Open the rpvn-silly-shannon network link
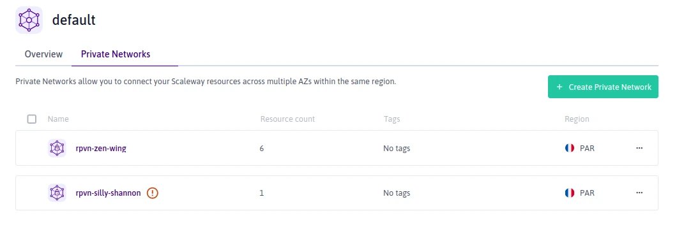The width and height of the screenshot is (677, 234). coord(108,193)
